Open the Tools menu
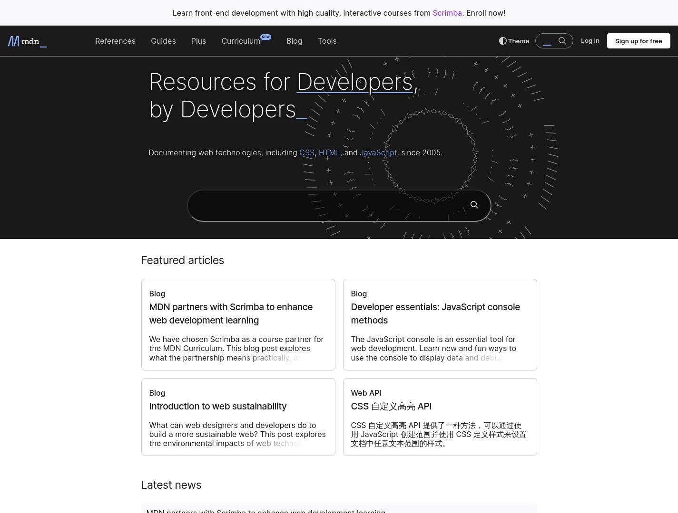The width and height of the screenshot is (678, 513). [327, 41]
